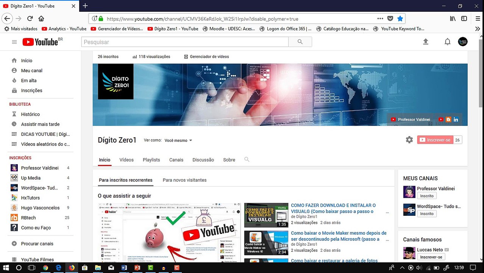Image resolution: width=484 pixels, height=273 pixels.
Task: Open the Discussão tab
Action: point(203,160)
